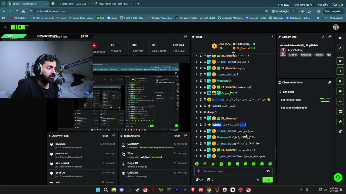Pop out the Mod Actions panel

[x=185, y=136]
